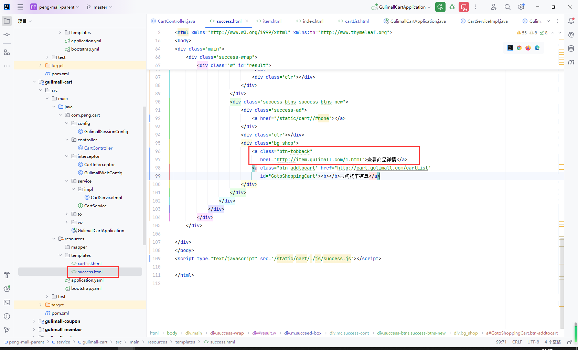Screen dimensions: 578x350
Task: Switch to item.html tab
Action: tap(269, 21)
